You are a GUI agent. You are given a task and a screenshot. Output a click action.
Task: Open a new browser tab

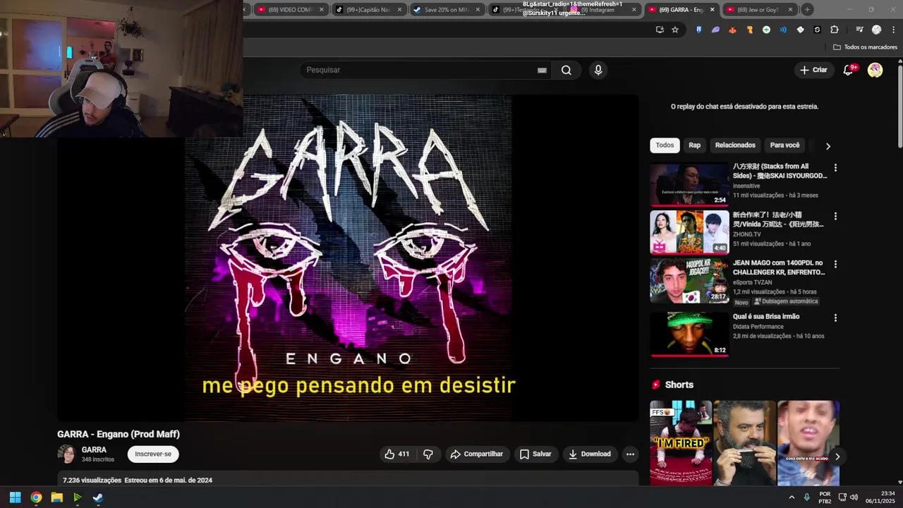807,9
